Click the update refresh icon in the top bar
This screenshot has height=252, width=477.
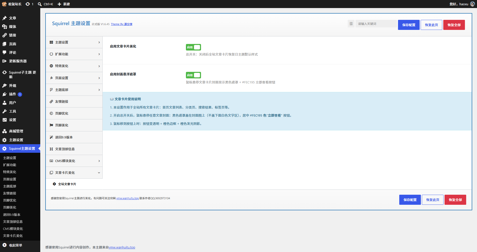coord(28,4)
